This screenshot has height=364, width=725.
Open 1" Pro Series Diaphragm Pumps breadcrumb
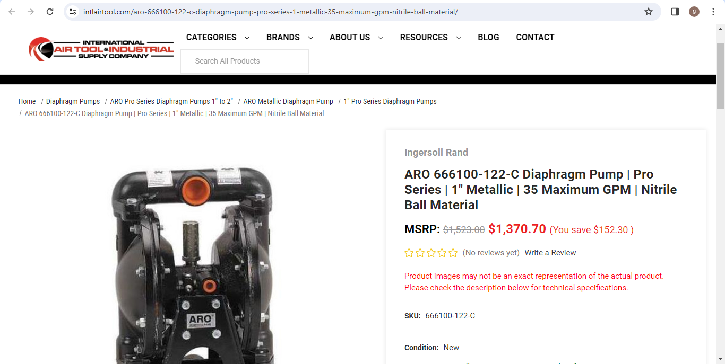[x=390, y=101]
